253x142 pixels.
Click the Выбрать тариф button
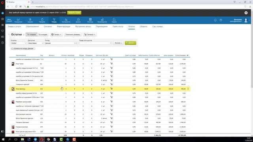coord(74,13)
